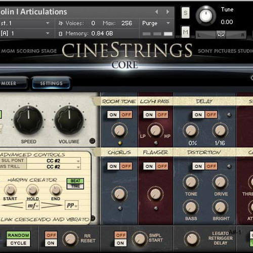This screenshot has height=253, width=253.
Task: Click the Articulations instrument name
Action: coord(33,12)
